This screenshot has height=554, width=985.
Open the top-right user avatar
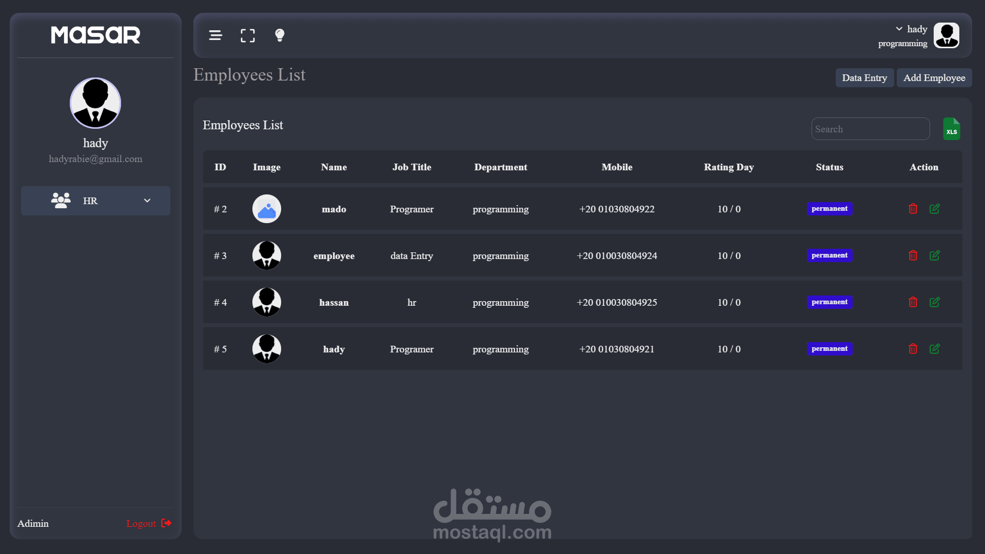(x=946, y=35)
